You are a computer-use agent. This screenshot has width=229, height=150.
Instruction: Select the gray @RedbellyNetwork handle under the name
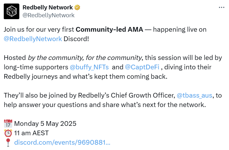click(49, 15)
